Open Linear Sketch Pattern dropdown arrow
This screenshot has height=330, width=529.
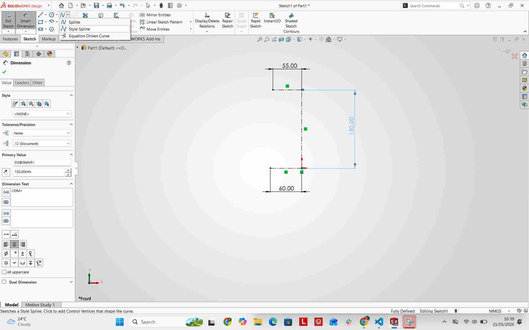(x=191, y=22)
